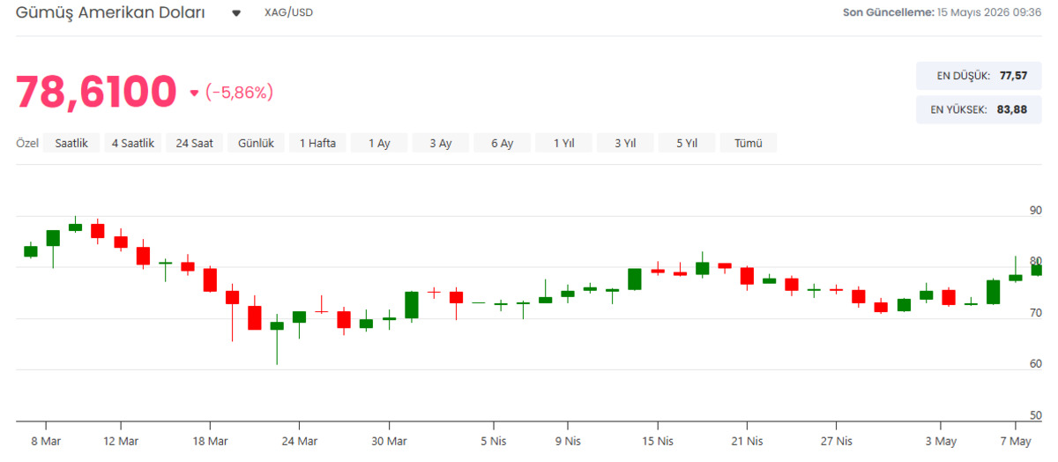Click the EN YÜKSEK 83,88 box
Viewport: 1058px width, 462px height.
pyautogui.click(x=979, y=109)
